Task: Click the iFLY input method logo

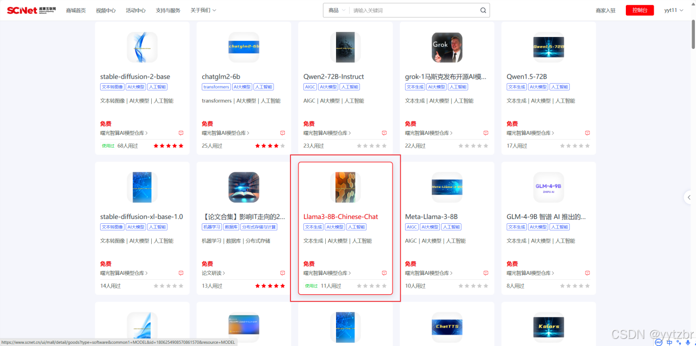Action: (658, 342)
